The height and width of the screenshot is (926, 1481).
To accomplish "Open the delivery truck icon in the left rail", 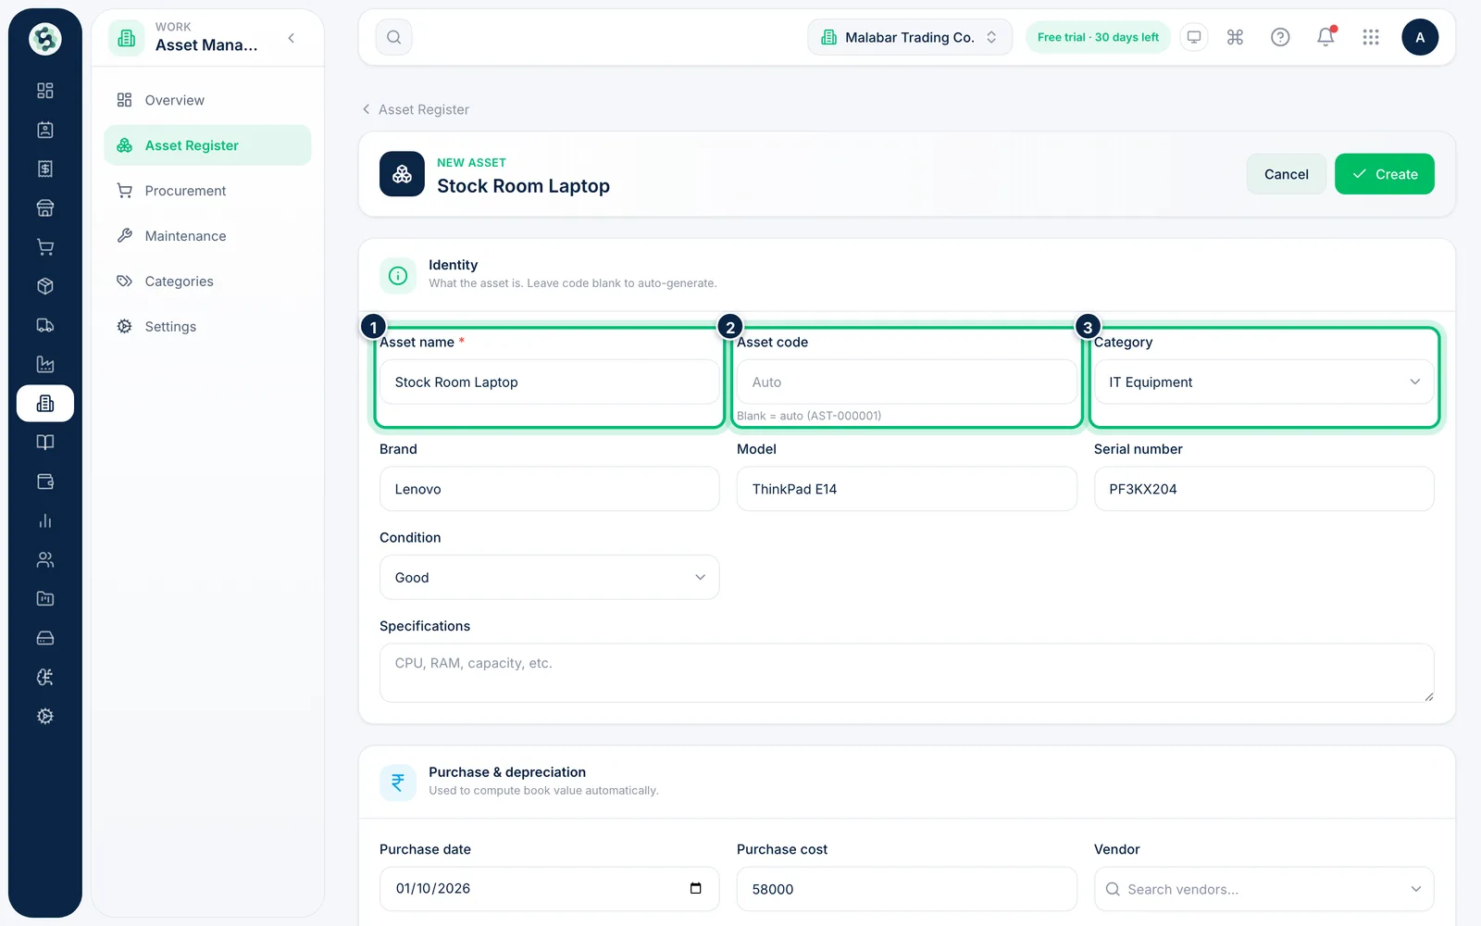I will tap(44, 325).
